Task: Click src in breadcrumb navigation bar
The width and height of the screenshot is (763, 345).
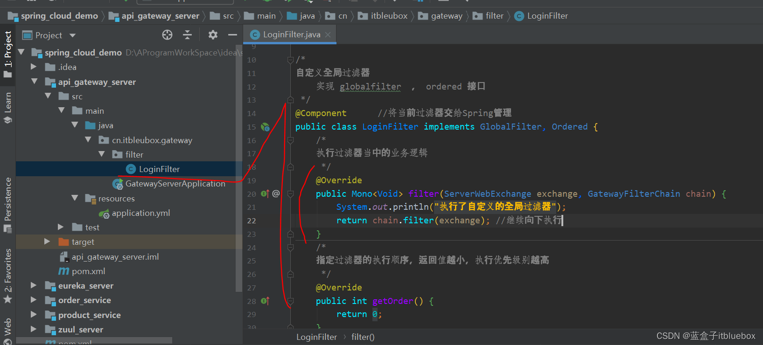Action: 228,16
